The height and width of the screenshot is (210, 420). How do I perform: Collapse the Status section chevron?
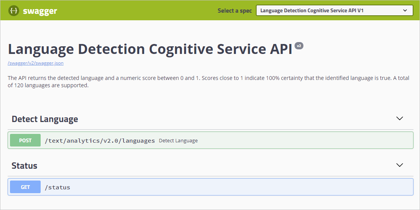point(400,165)
